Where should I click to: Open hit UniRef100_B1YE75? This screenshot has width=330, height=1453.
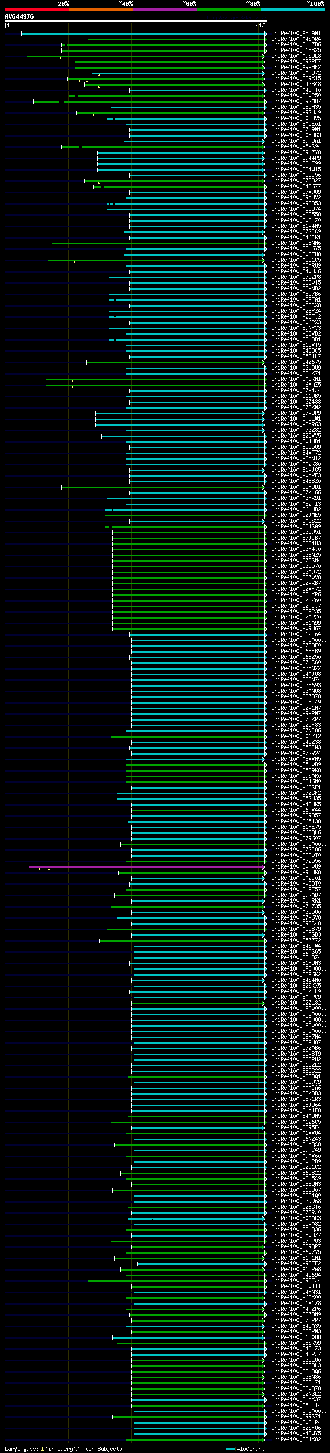point(295,827)
